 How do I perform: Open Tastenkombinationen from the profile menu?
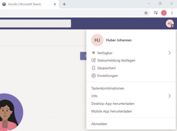[108, 88]
